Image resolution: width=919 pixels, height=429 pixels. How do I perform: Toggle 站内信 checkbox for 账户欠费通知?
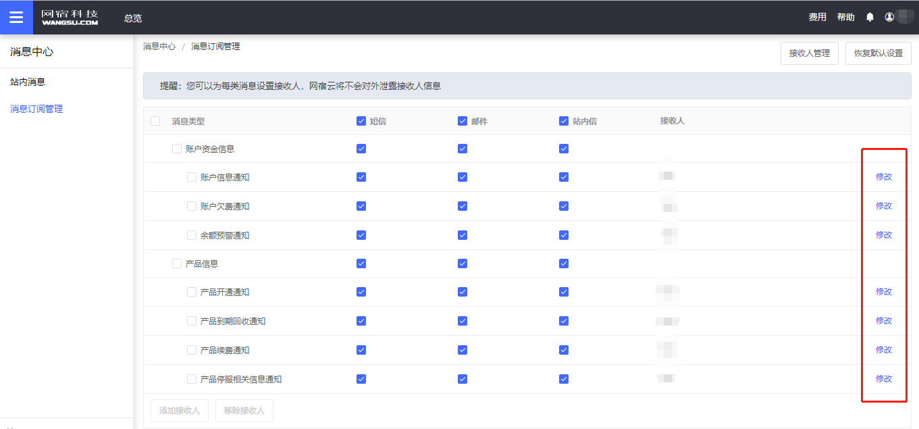pos(564,206)
